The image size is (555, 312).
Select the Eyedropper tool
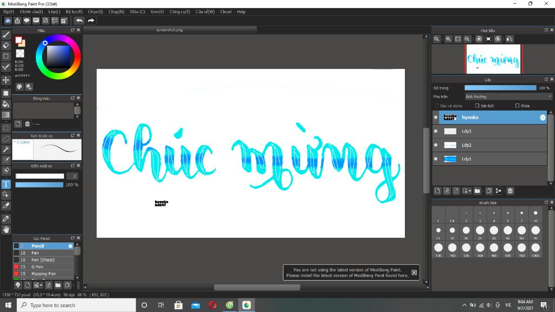tap(6, 219)
